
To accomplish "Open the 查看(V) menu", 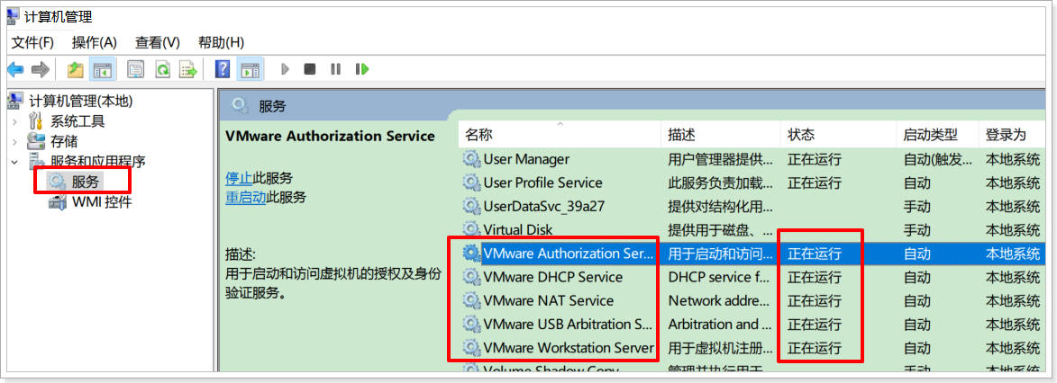I will coord(158,42).
